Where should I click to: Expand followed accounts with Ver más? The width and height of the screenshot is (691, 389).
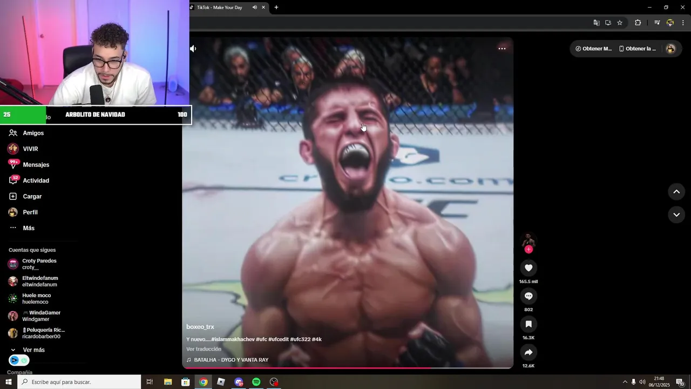(33, 350)
